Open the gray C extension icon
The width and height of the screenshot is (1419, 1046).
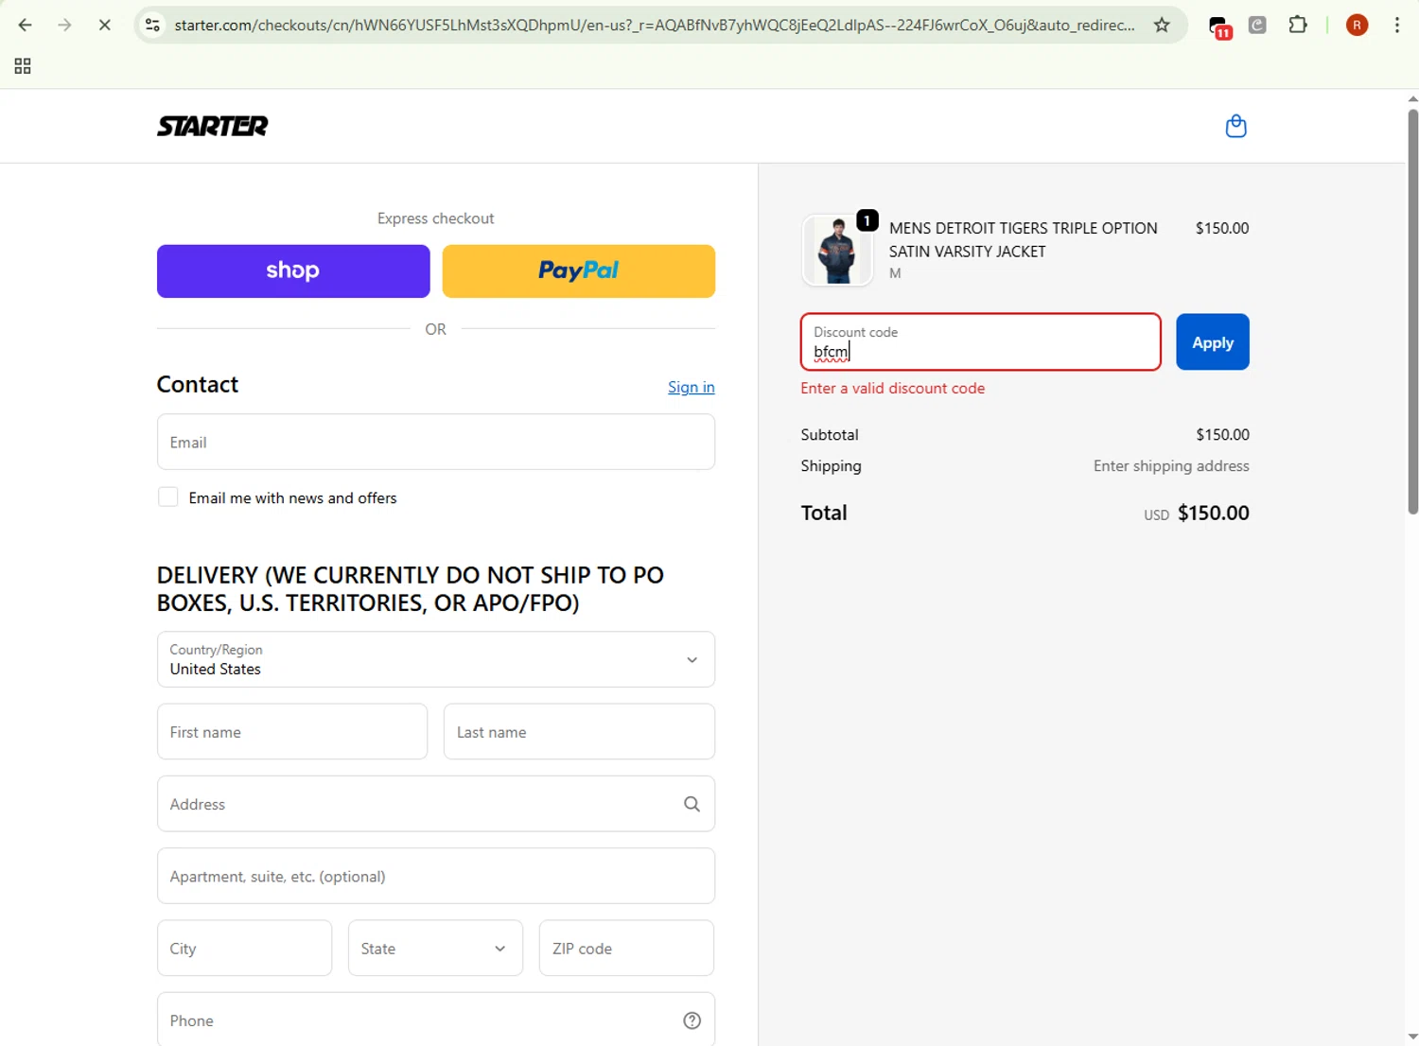(x=1257, y=26)
